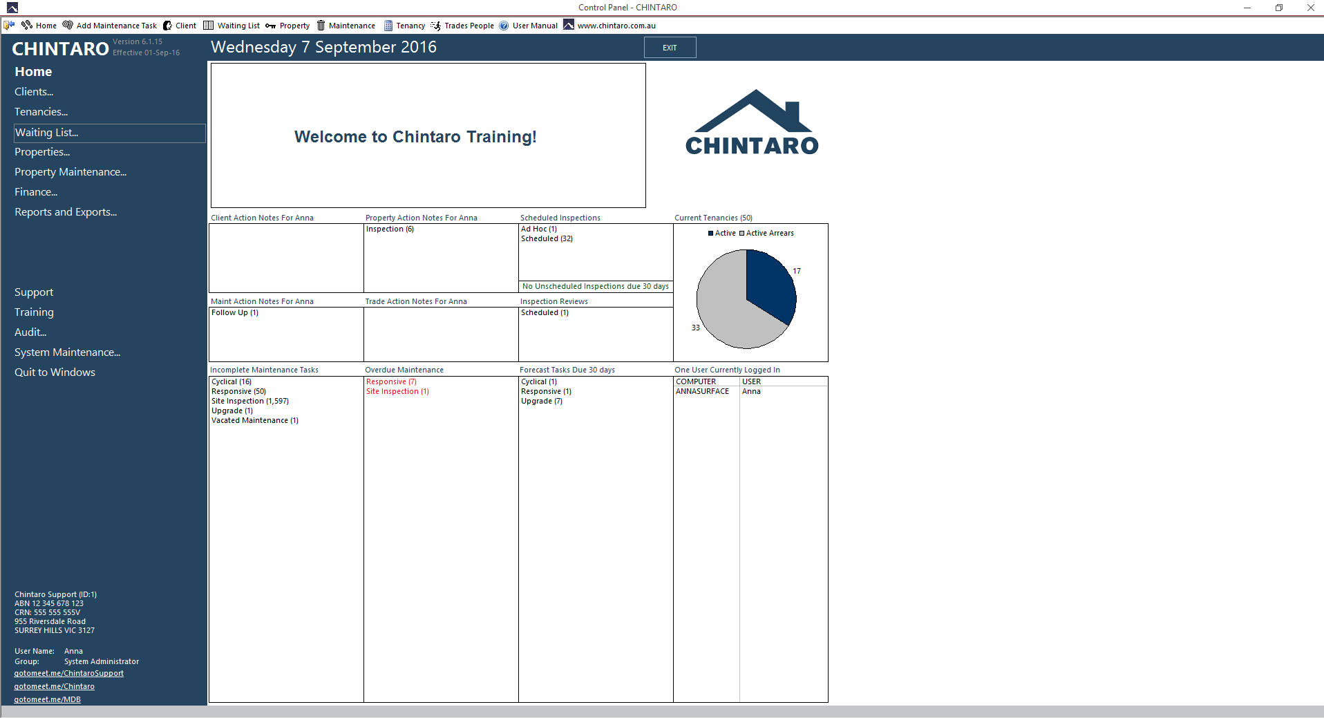
Task: Select Upgrade (7) forecast task
Action: pyautogui.click(x=542, y=401)
